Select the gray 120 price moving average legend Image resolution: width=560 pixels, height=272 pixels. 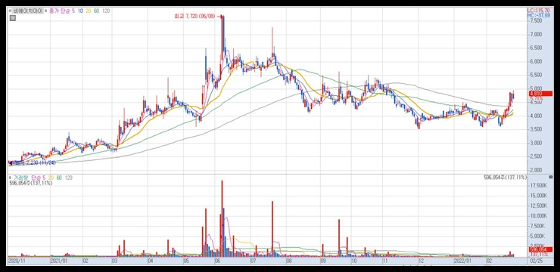[x=106, y=11]
